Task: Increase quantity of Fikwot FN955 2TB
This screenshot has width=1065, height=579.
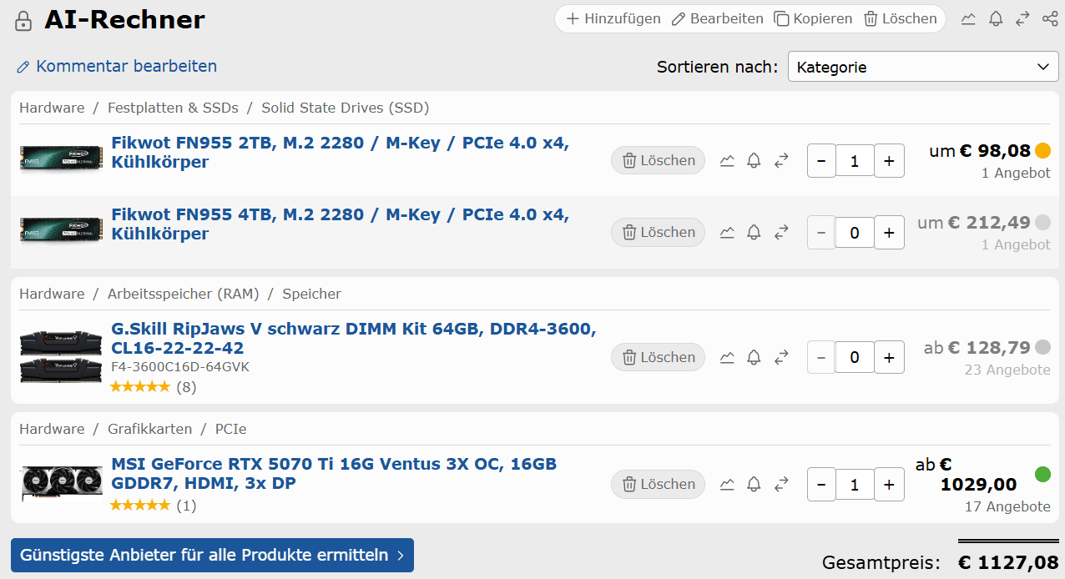Action: coord(889,161)
